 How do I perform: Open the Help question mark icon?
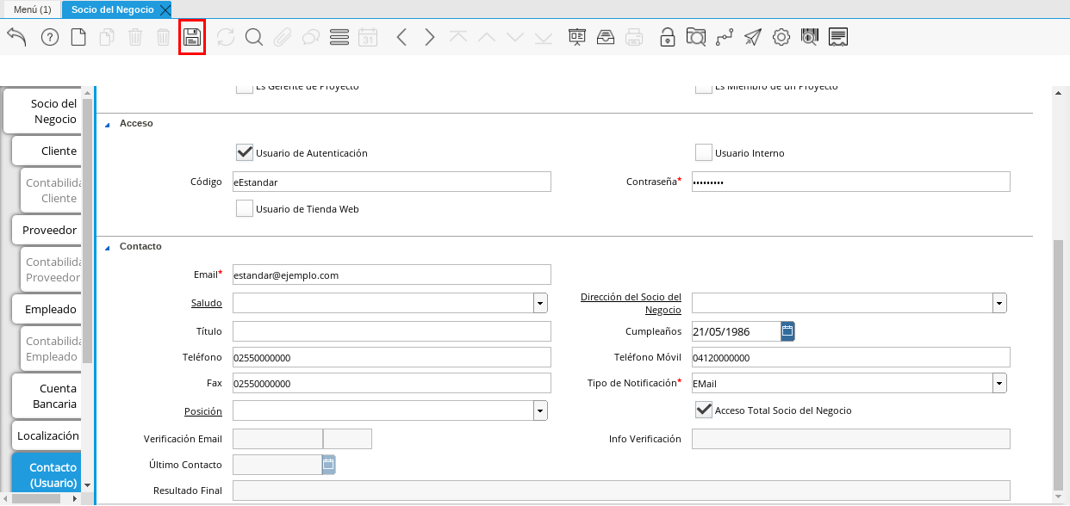coord(50,37)
